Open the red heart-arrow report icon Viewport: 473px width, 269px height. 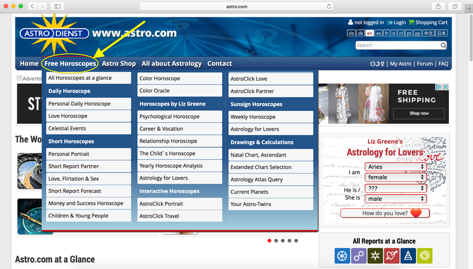[x=392, y=256]
